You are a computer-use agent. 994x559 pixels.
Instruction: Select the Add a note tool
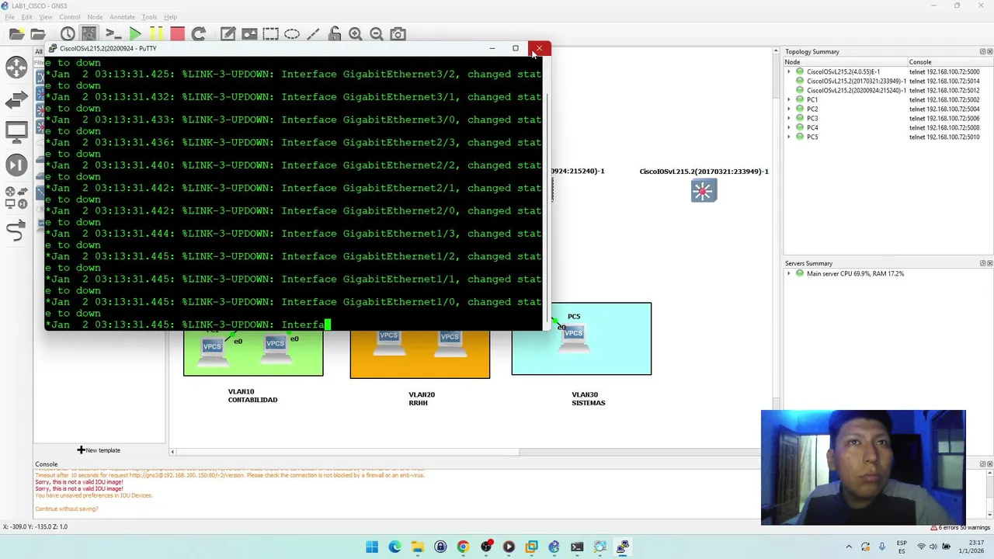[228, 34]
